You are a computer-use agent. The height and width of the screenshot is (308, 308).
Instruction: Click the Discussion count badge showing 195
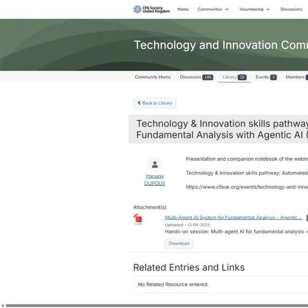[x=208, y=77]
